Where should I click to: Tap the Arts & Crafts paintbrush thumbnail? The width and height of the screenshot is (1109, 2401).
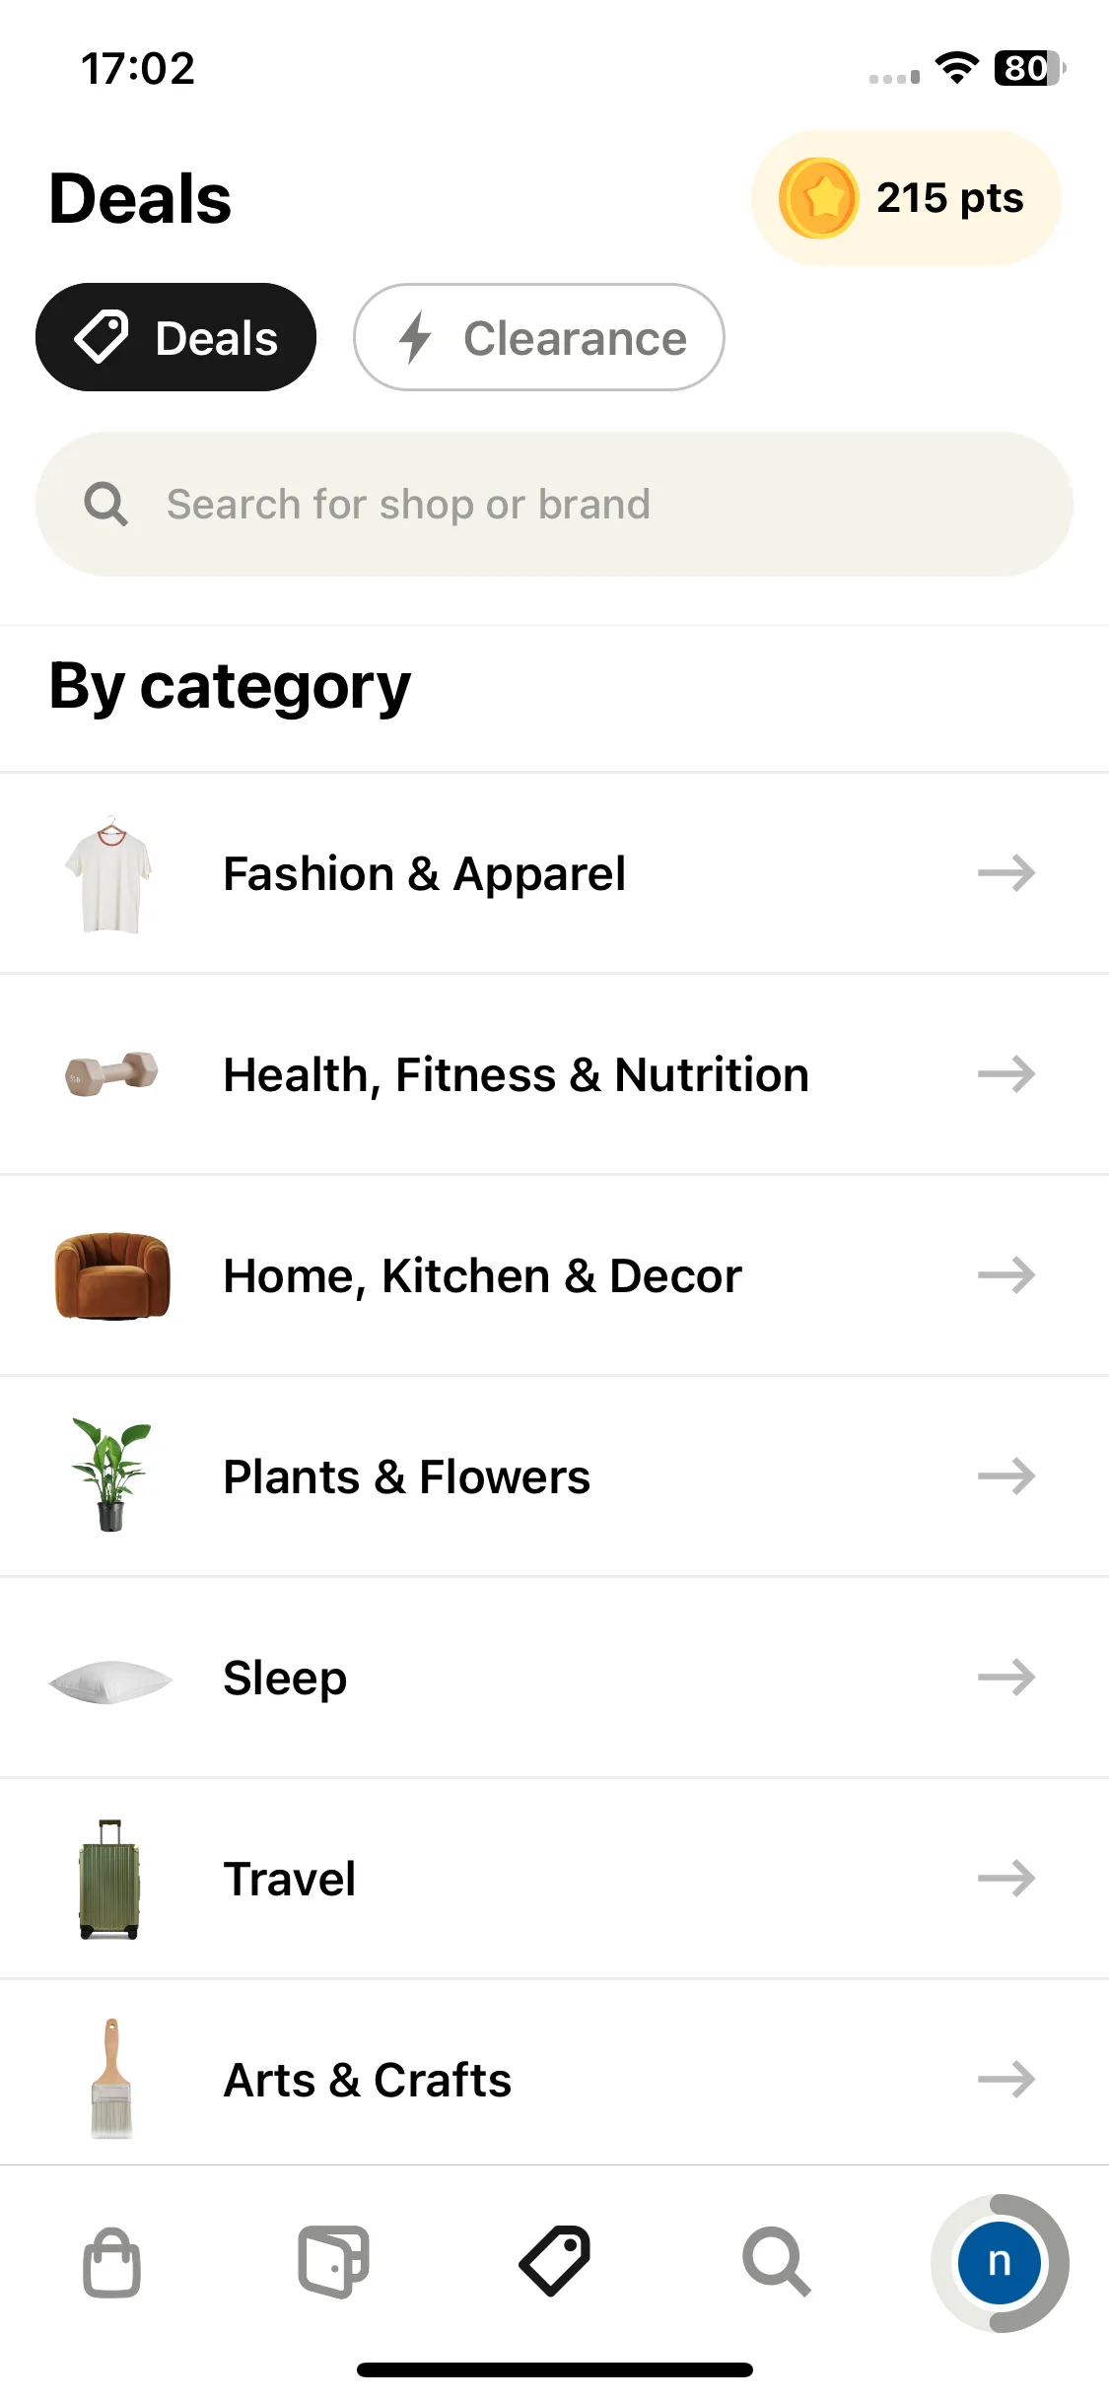pyautogui.click(x=111, y=2078)
